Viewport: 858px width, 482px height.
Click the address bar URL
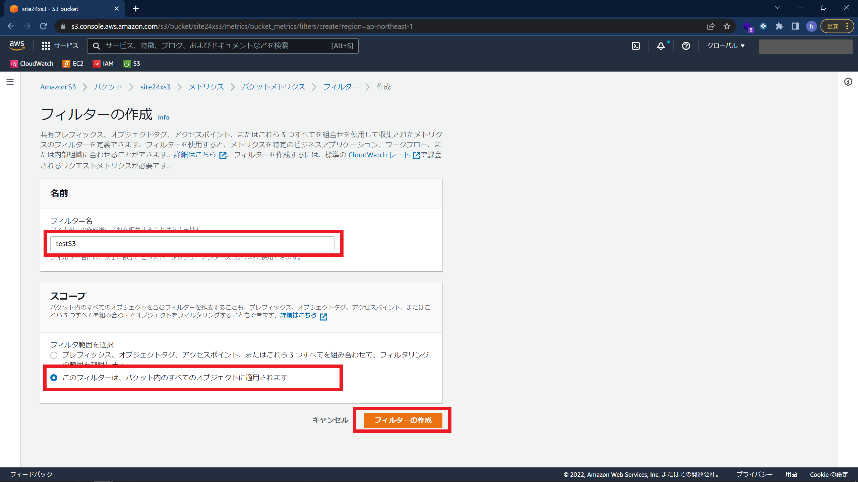point(242,26)
